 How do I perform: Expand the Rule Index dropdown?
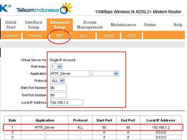click(56, 66)
